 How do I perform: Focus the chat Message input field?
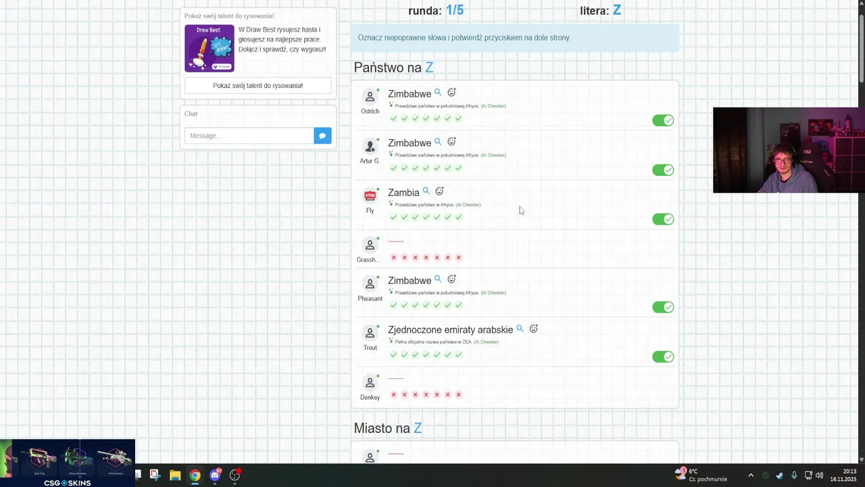click(x=249, y=136)
